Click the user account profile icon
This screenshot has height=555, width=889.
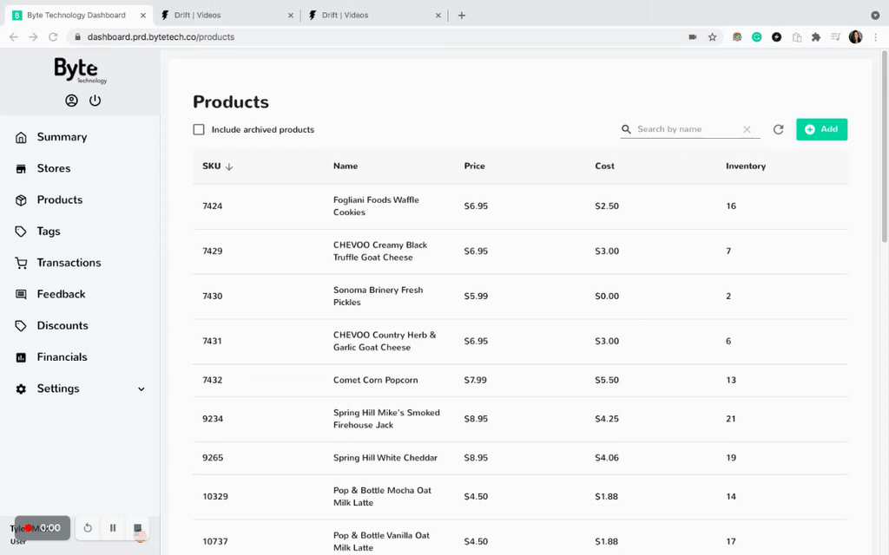(x=71, y=101)
